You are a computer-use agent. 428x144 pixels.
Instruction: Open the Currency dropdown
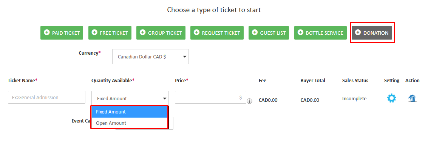[x=150, y=57]
